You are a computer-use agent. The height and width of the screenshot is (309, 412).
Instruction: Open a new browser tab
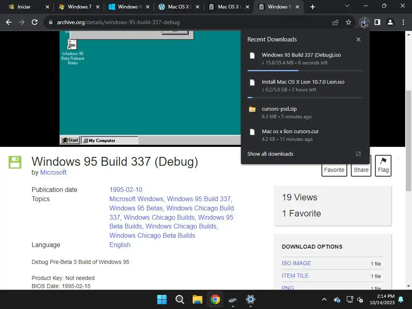[312, 7]
